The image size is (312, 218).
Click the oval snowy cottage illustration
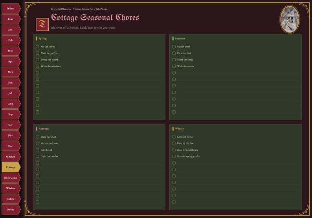coord(290,19)
